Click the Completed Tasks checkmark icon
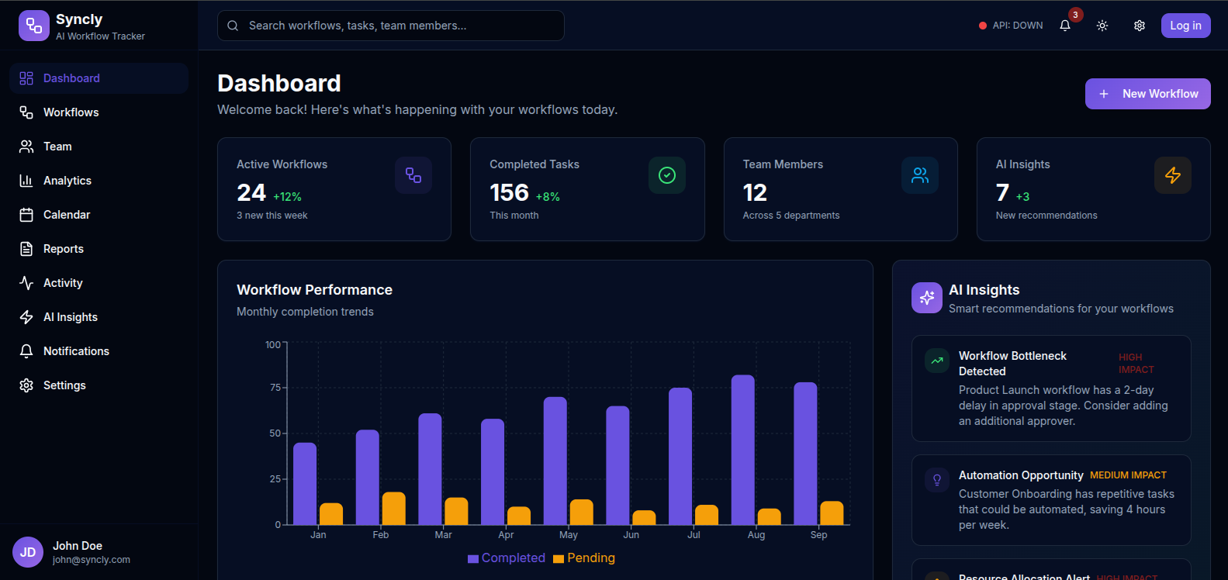Screen dimensions: 1228x580 [666, 175]
